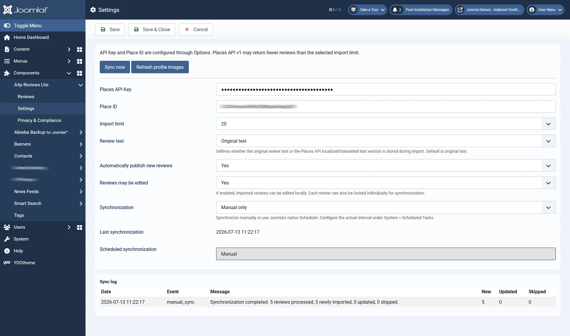
Task: Expand the Banners submenu
Action: pos(81,144)
